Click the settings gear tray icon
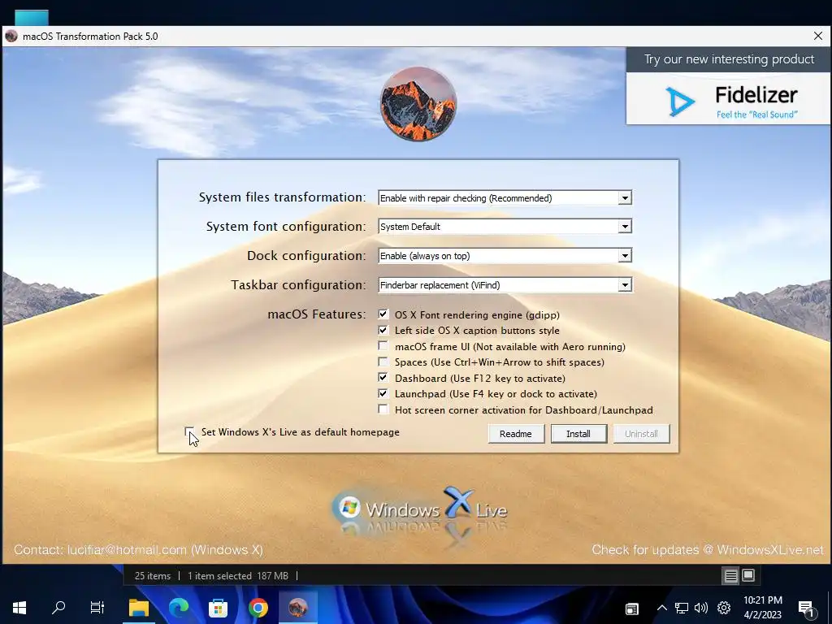832x624 pixels. (x=724, y=608)
